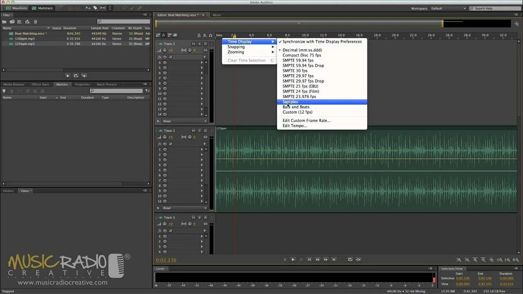The image size is (523, 294).
Task: Open Track 1 effect slot 5 arrow
Action: pos(201,68)
